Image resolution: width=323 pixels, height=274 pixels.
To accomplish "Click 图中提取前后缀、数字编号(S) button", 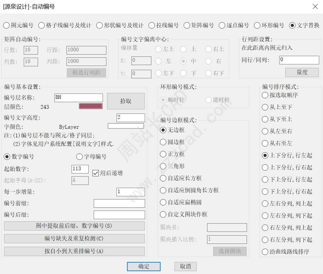I will click(x=74, y=226).
